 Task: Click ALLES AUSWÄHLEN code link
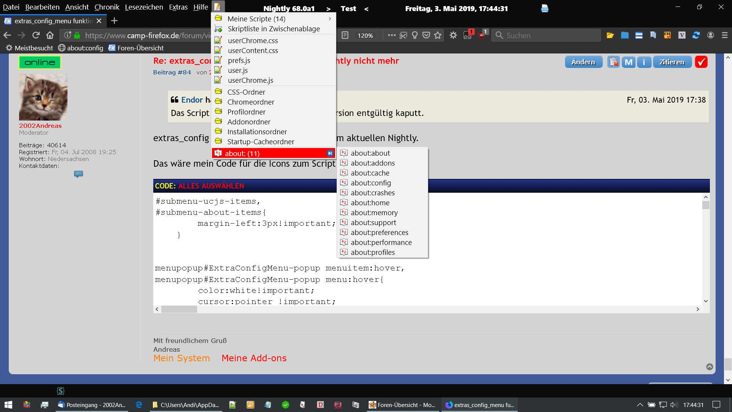click(x=211, y=186)
